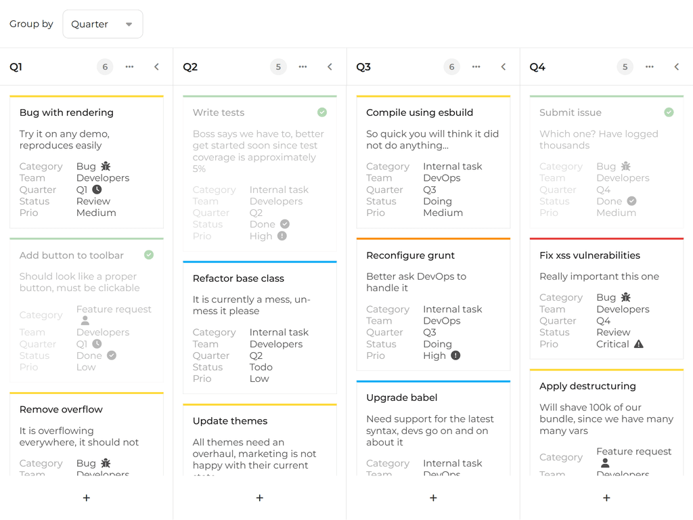The image size is (693, 520).
Task: Click the high priority icon on Reconfigure grunt card
Action: tap(455, 355)
